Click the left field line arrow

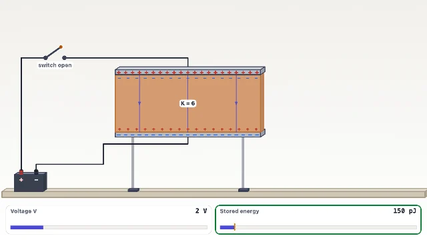tap(139, 103)
